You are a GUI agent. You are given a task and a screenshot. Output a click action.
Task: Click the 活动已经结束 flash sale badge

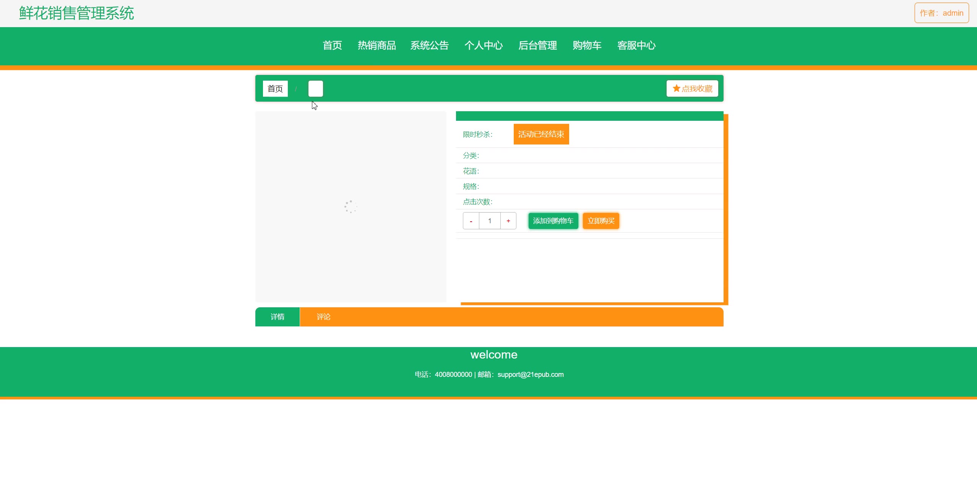(541, 134)
